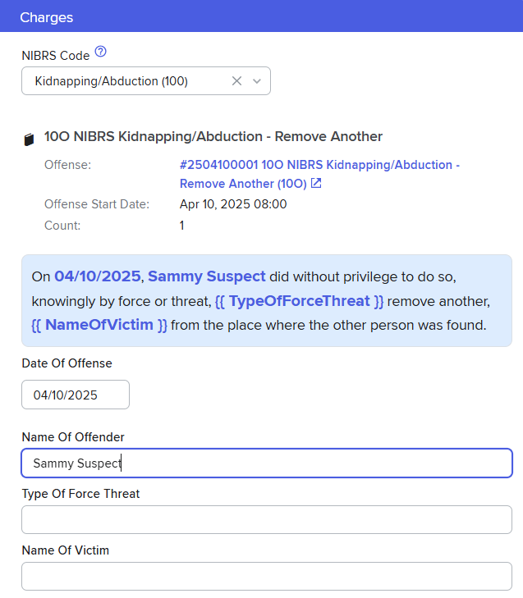Click external link icon after Remove Another (10O)
This screenshot has height=598, width=523.
click(x=316, y=184)
